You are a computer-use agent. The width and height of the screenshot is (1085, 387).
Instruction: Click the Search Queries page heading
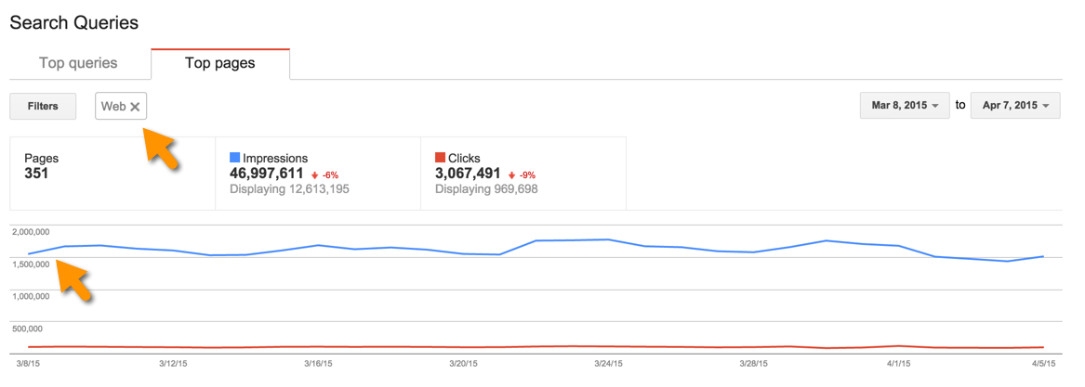tap(74, 22)
